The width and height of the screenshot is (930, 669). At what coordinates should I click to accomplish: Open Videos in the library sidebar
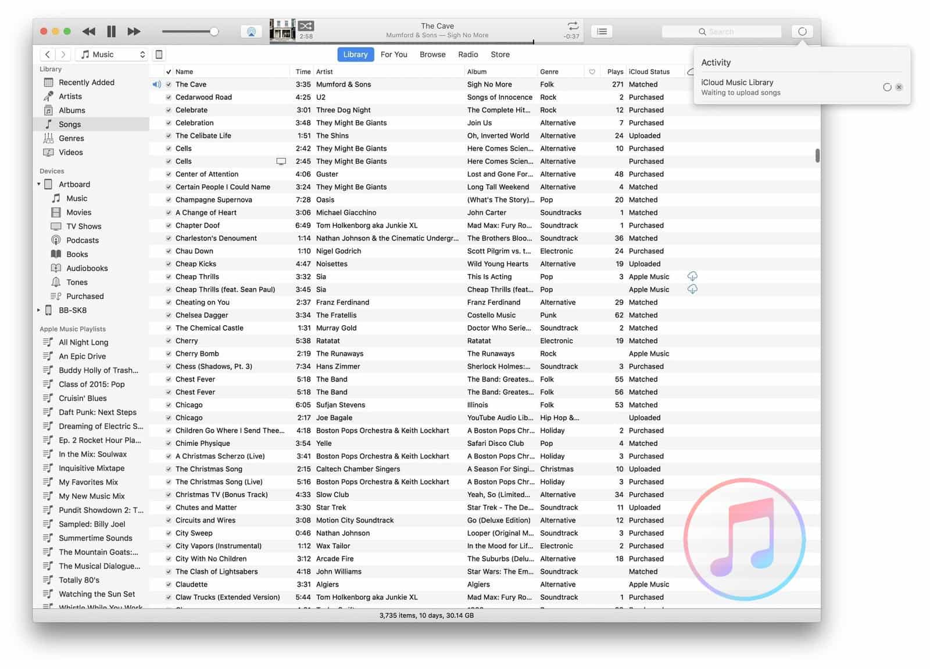coord(91,152)
